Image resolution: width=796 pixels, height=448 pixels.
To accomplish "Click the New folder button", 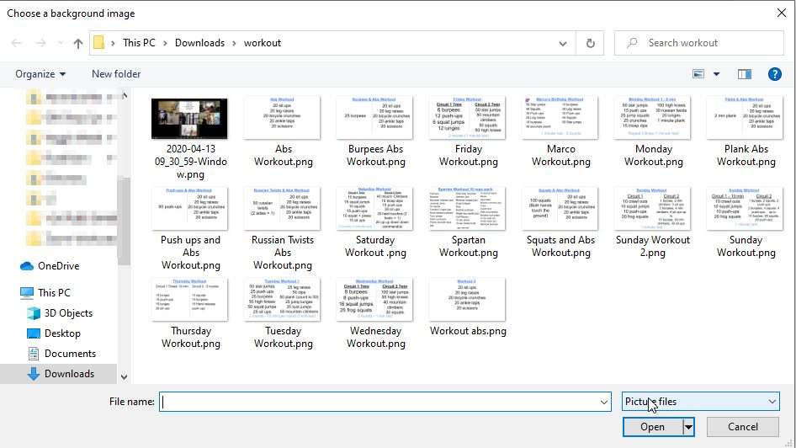I will tap(116, 74).
